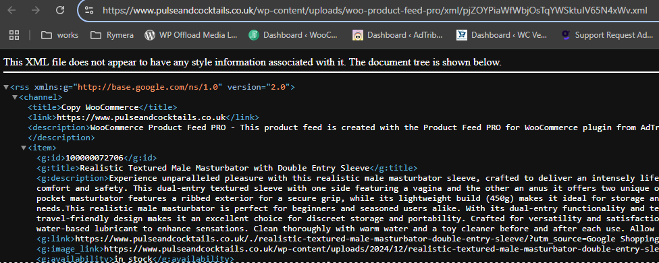Collapse the channel node
The image size is (659, 263).
pos(15,97)
